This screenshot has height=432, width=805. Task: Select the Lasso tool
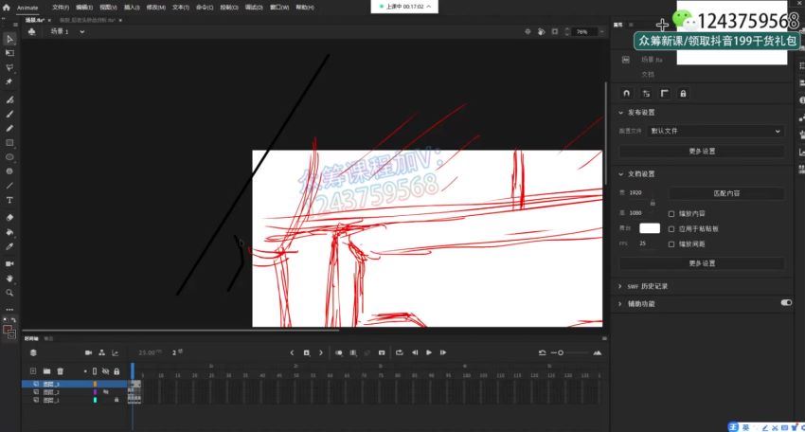9,67
